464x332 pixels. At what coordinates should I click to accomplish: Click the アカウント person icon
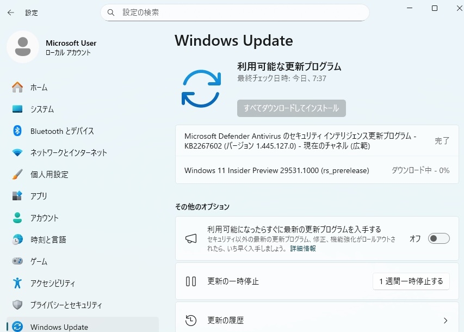pyautogui.click(x=17, y=218)
